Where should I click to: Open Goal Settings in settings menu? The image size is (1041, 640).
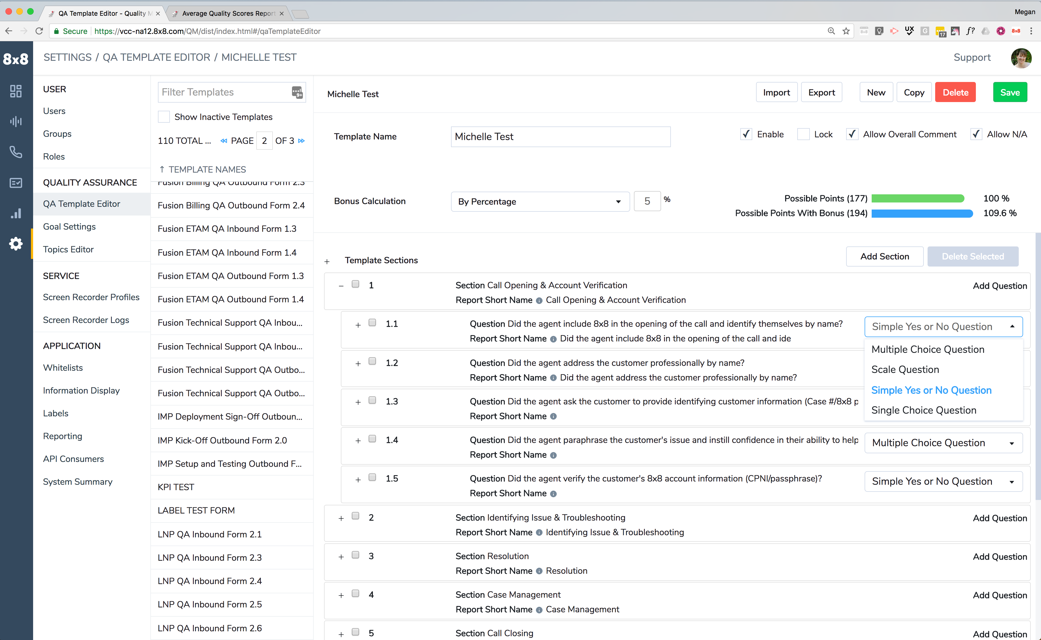(x=69, y=226)
